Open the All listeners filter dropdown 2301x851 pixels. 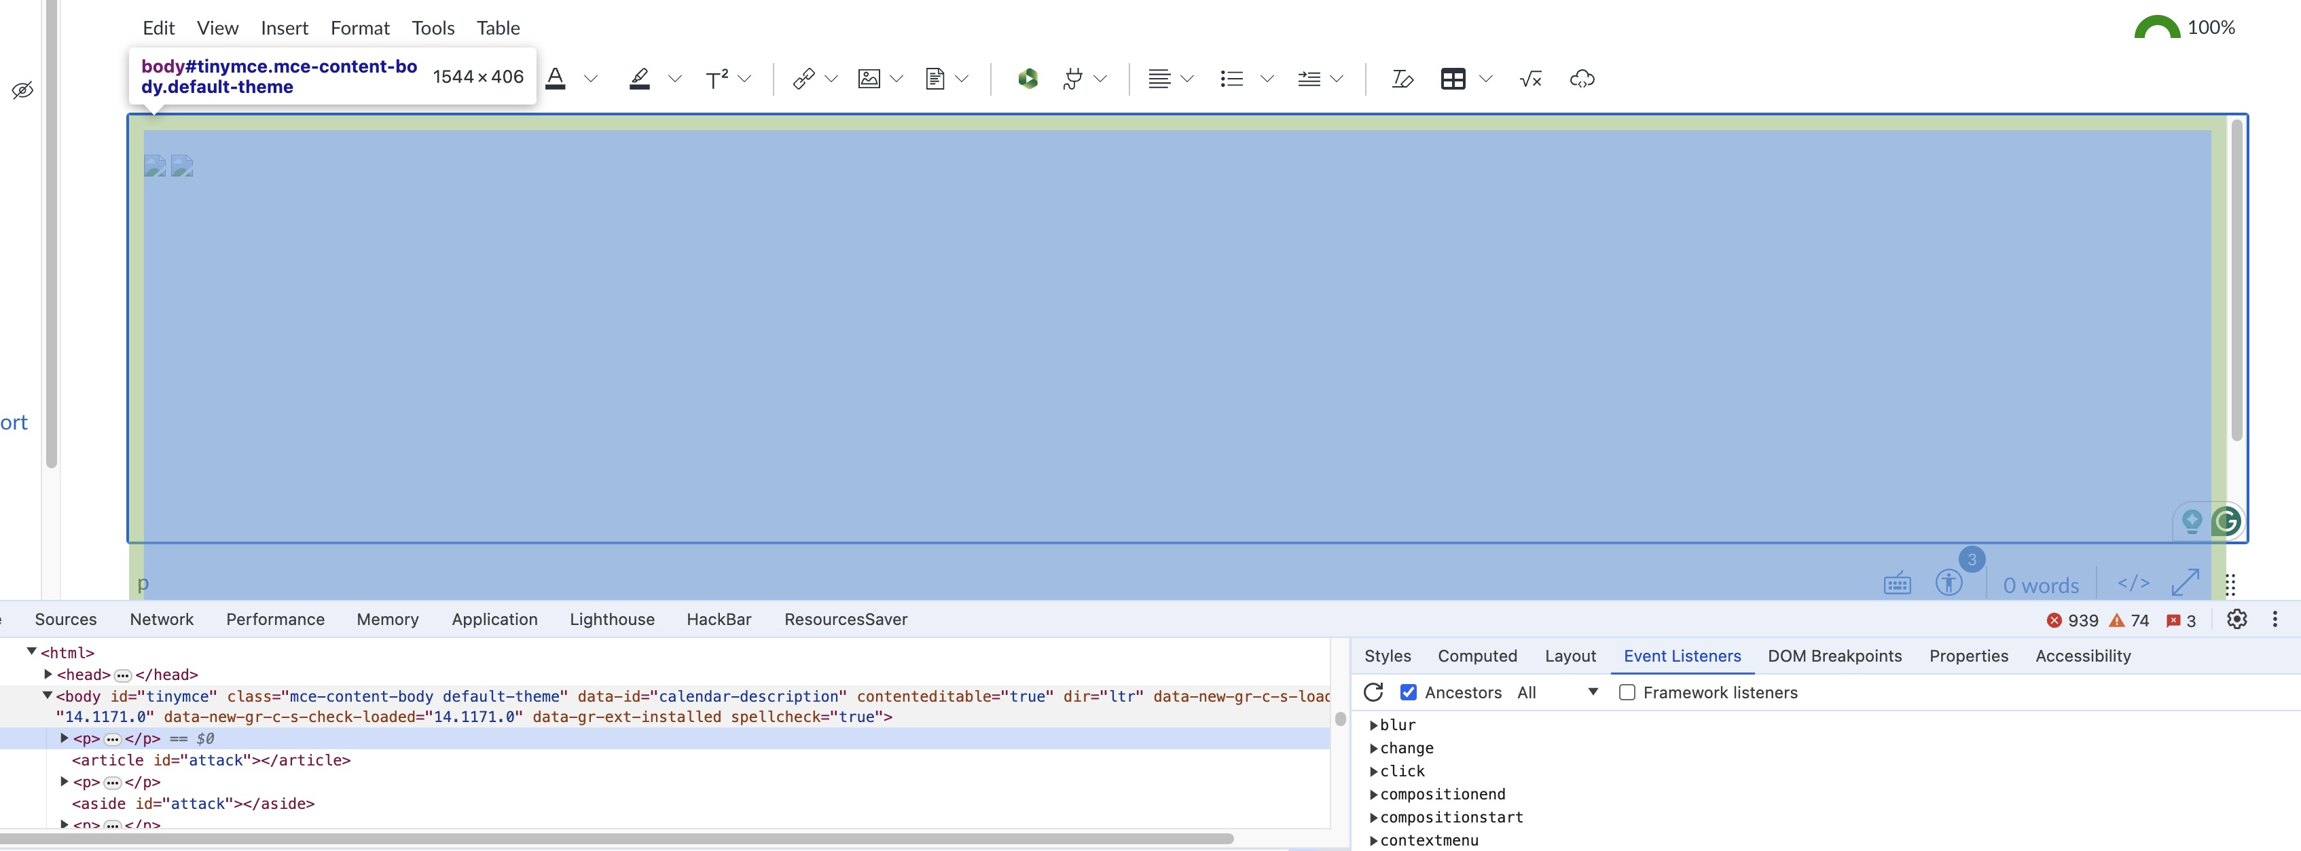click(1557, 692)
